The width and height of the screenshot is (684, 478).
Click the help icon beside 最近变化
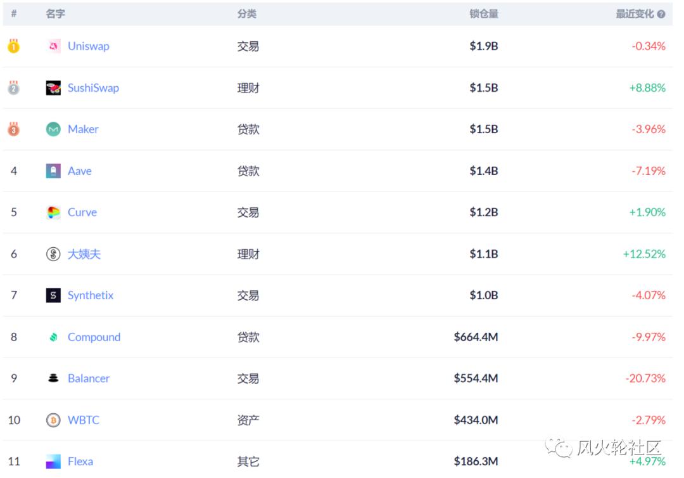661,14
